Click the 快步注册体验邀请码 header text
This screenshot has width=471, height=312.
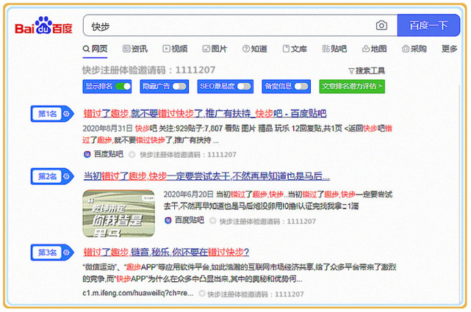coord(149,70)
